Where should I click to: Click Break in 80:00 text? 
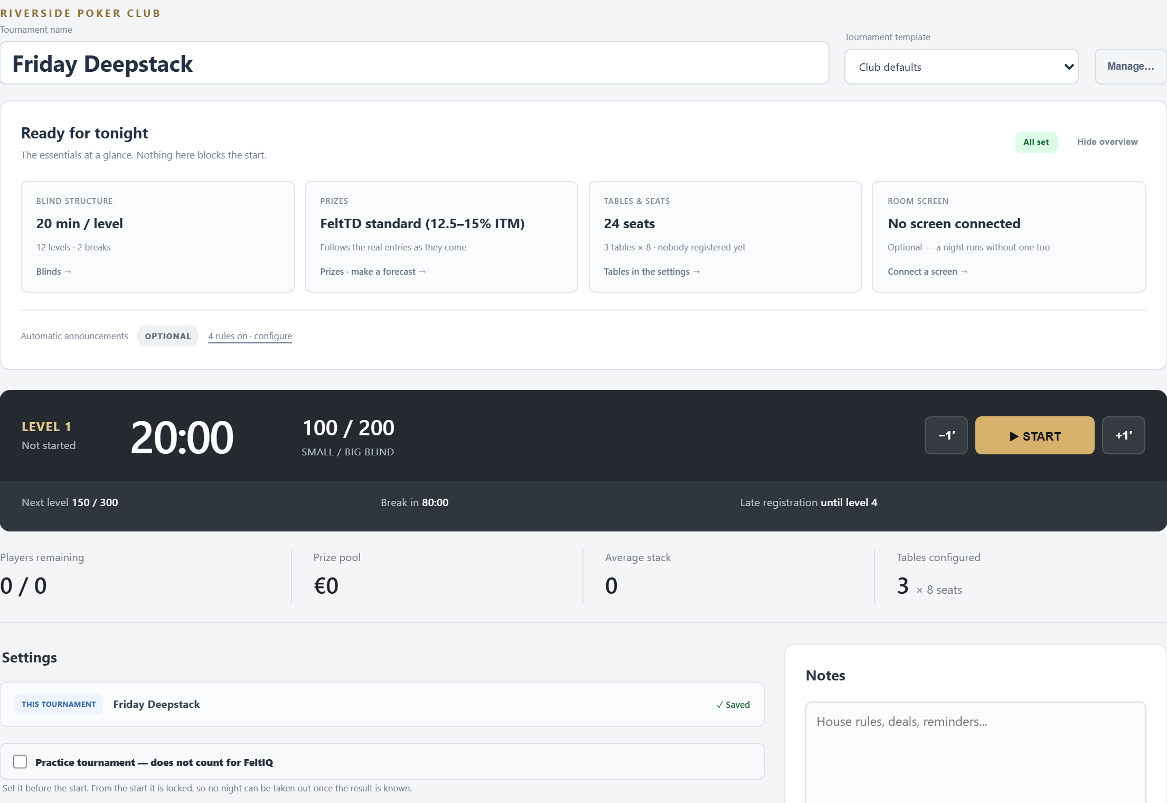click(415, 502)
